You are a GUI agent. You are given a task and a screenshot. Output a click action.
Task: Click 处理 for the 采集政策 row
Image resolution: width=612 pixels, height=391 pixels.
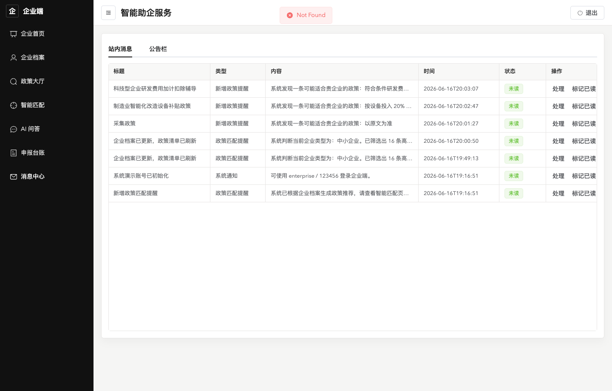coord(558,124)
